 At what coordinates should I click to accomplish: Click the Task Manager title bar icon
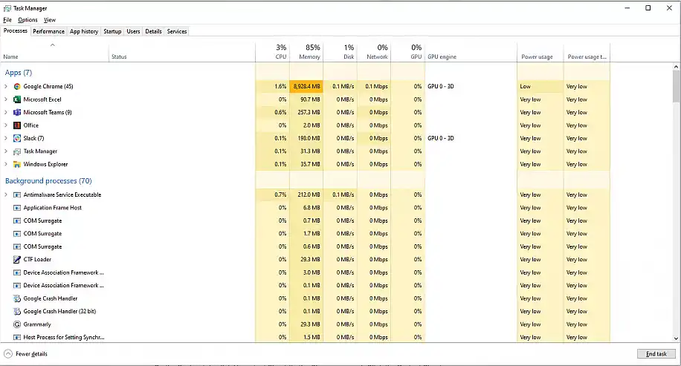[7, 8]
